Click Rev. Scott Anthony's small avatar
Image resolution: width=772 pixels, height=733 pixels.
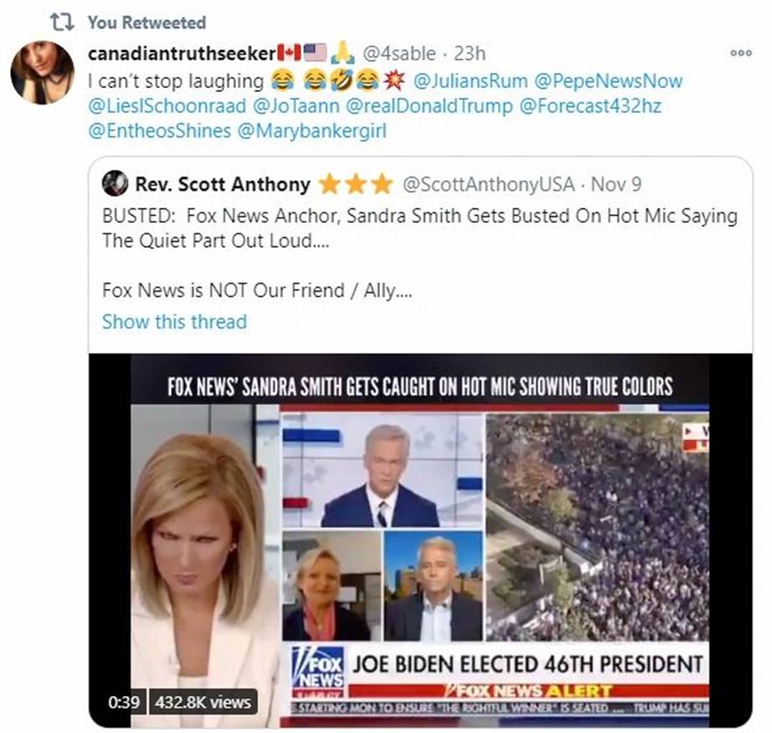point(115,183)
